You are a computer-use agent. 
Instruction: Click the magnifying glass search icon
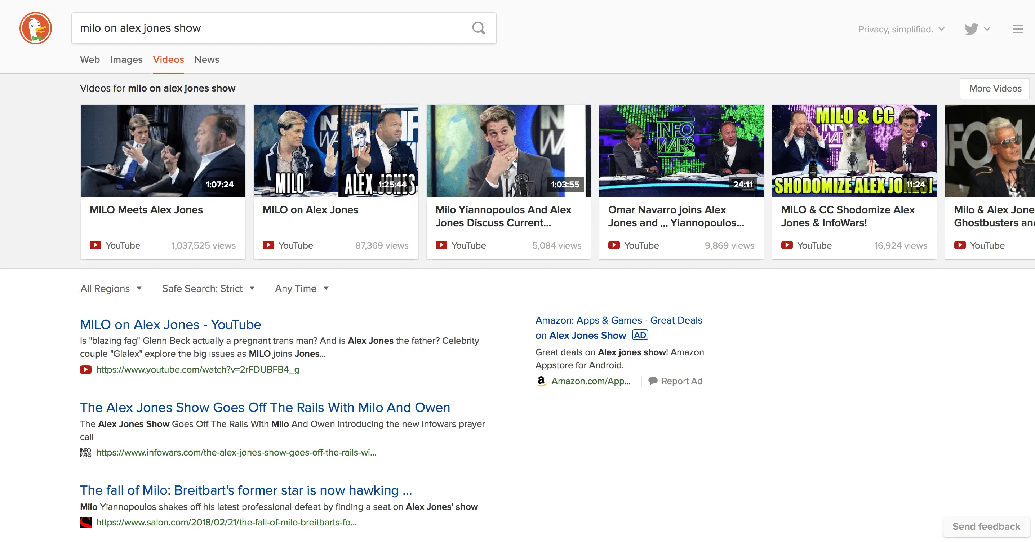(478, 28)
